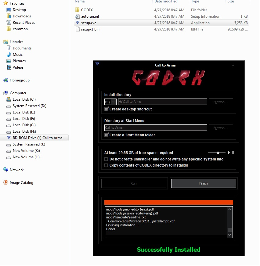Click the disabled Run button
This screenshot has height=266, width=260.
click(x=134, y=183)
